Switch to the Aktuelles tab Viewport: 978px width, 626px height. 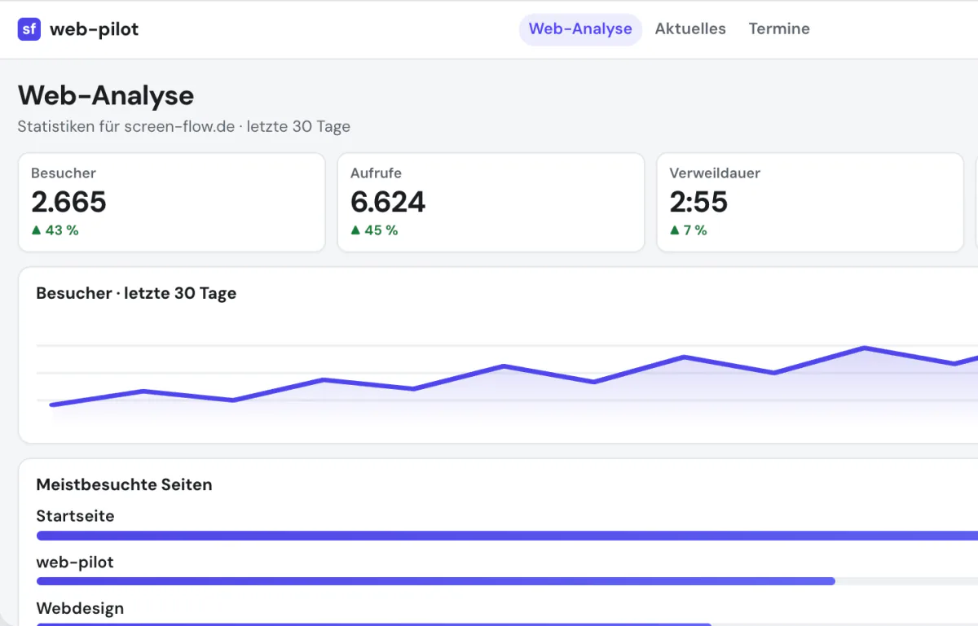pos(690,29)
